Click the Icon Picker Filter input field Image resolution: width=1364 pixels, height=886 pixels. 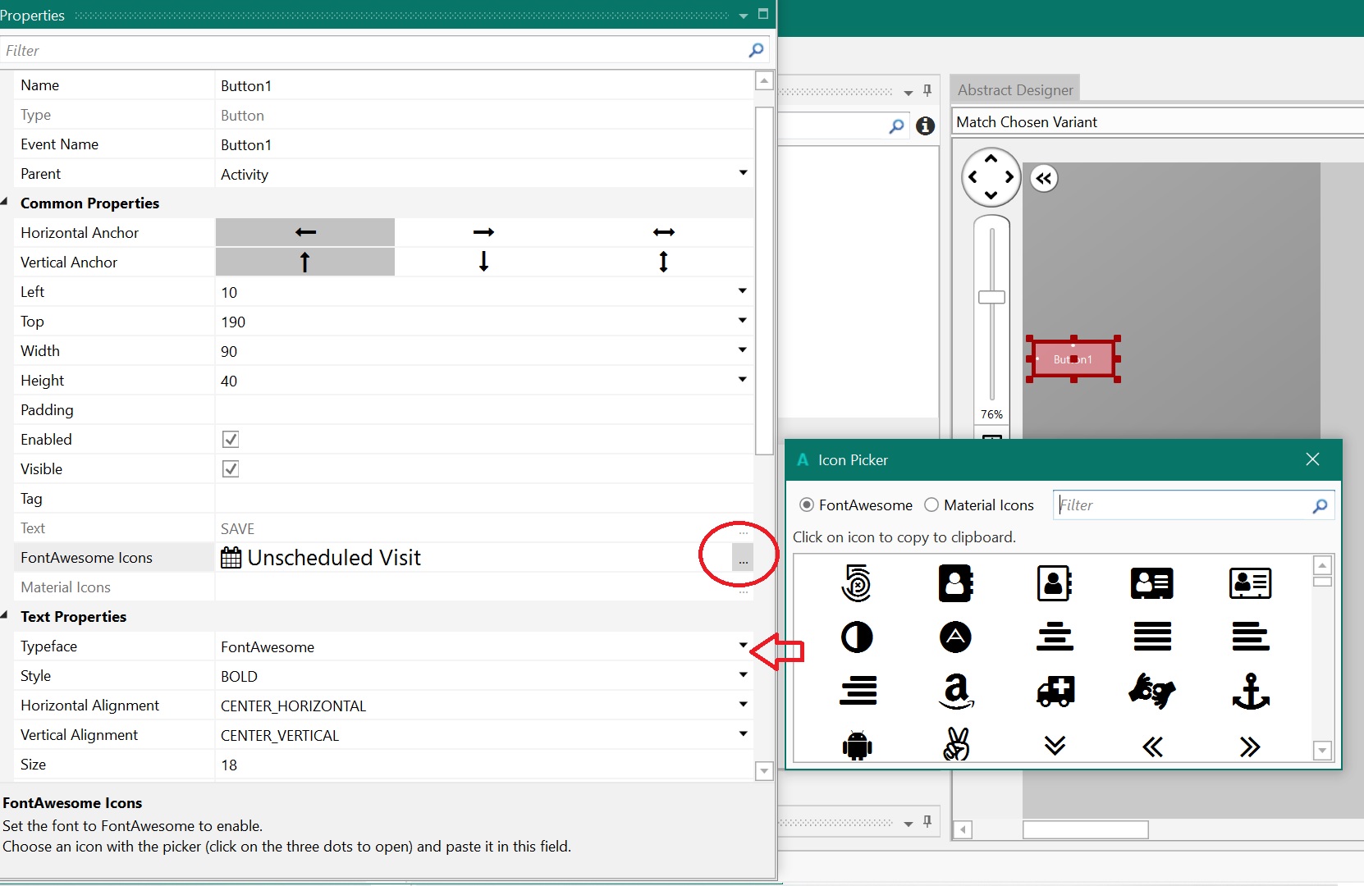click(x=1182, y=505)
